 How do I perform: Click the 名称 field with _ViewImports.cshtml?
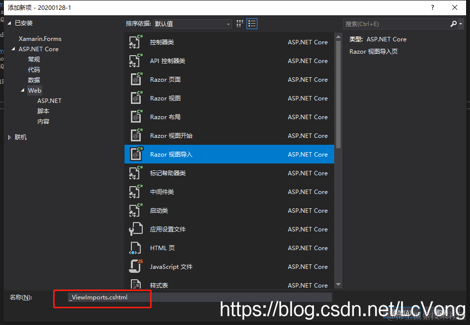pos(200,297)
